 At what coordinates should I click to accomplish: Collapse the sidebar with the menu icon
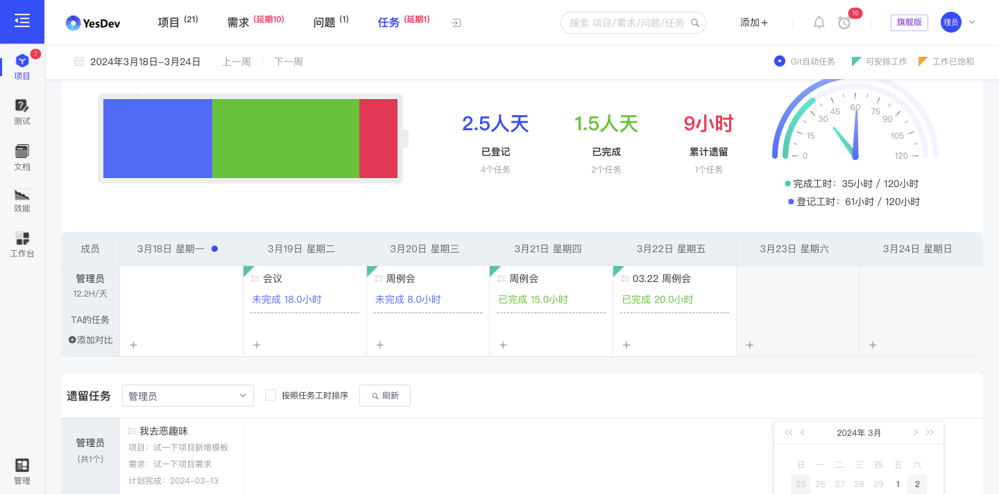(22, 21)
